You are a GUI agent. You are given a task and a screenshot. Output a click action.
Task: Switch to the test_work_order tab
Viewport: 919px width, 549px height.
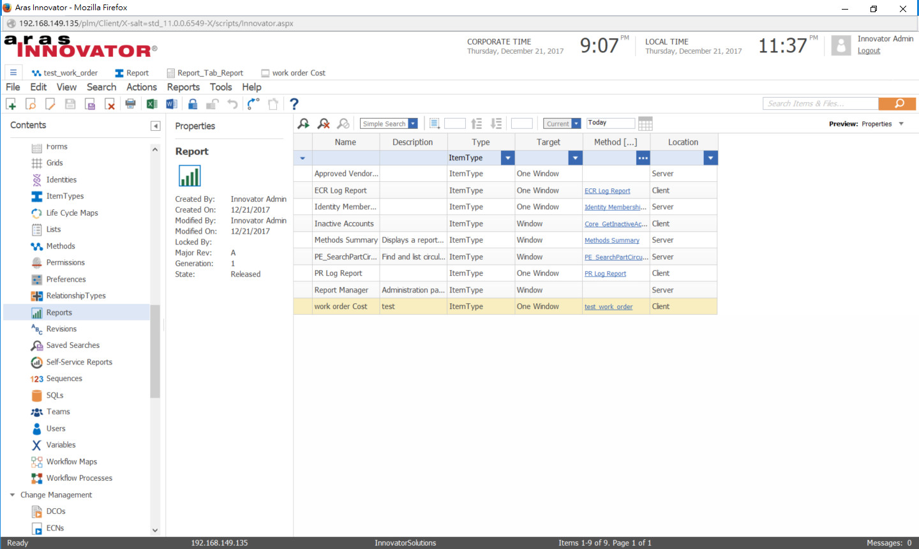tap(64, 73)
